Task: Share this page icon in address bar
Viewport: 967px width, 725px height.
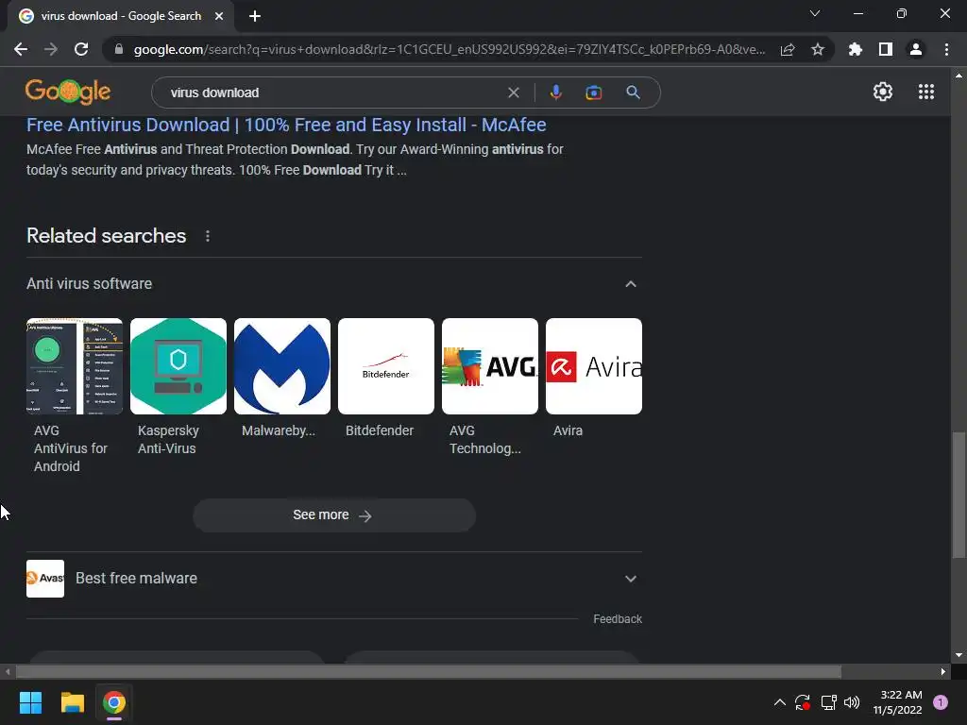Action: tap(788, 49)
